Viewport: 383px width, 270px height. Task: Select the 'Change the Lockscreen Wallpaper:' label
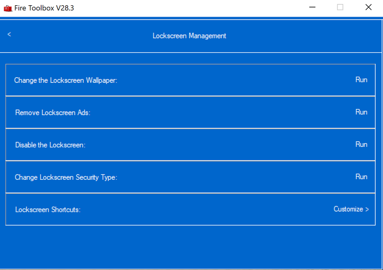pyautogui.click(x=66, y=80)
